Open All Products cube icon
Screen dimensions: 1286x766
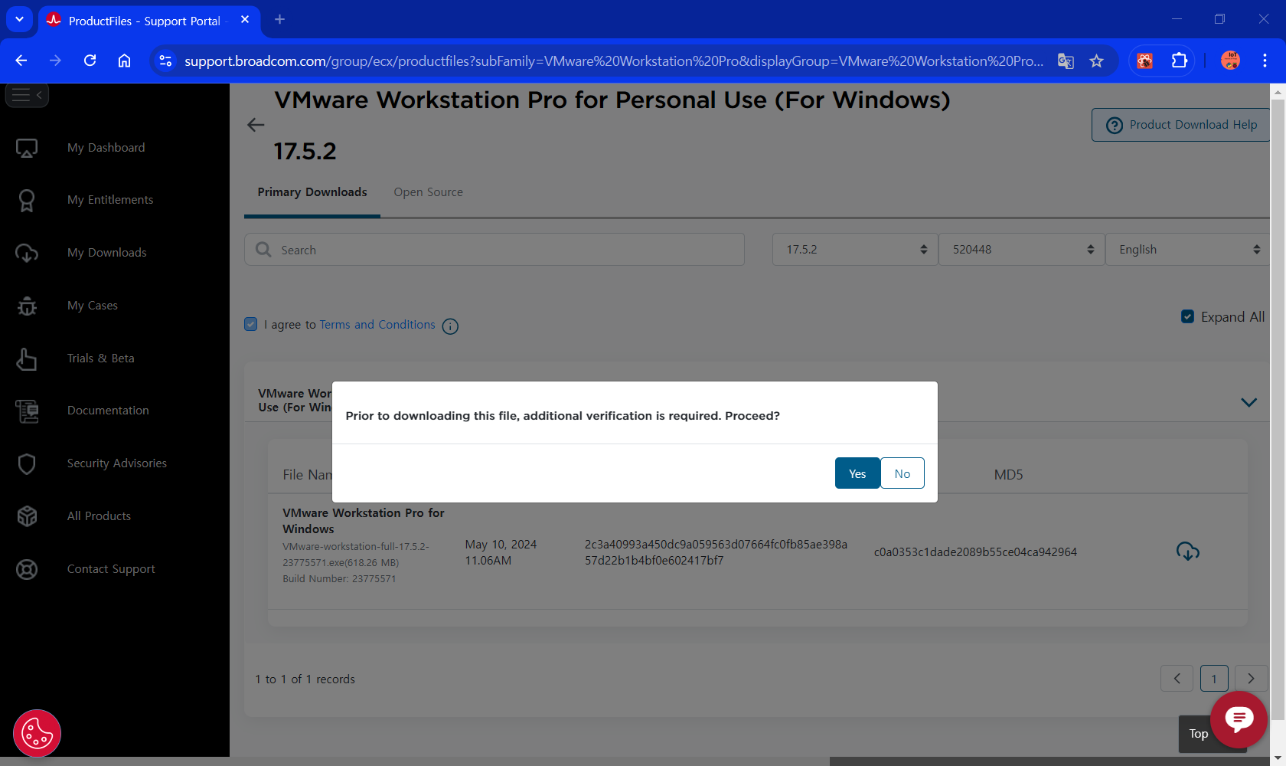tap(27, 516)
